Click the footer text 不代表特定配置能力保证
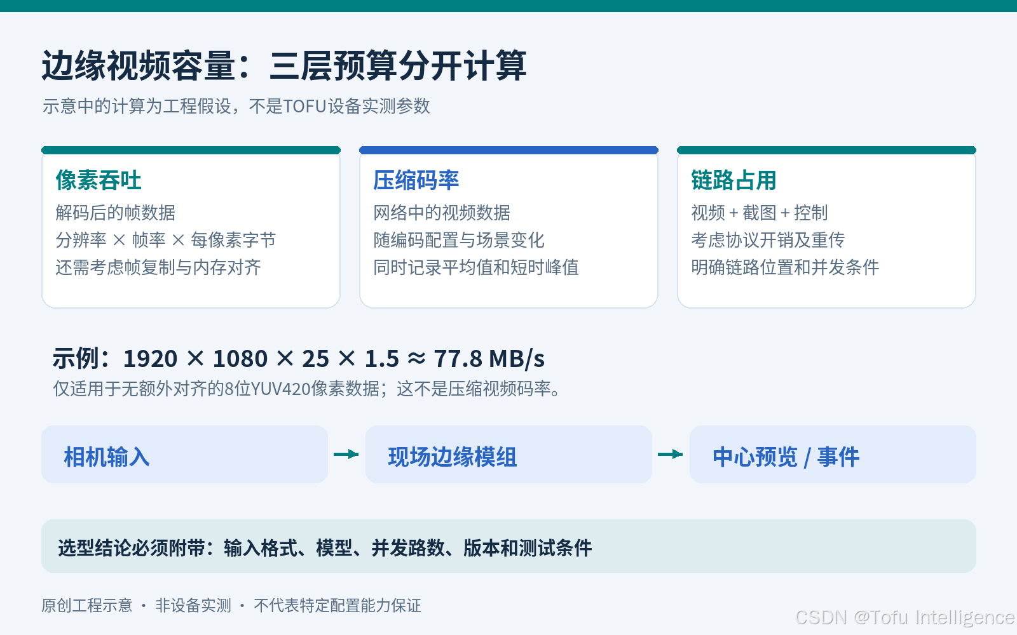 coord(338,606)
